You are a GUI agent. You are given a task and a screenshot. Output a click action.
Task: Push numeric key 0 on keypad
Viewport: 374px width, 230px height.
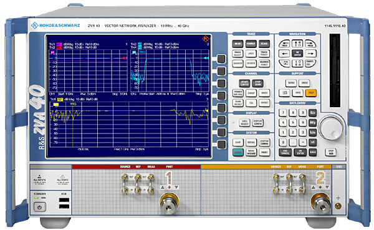click(282, 143)
